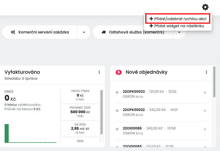Screen dimensions: 220x151
Task: Click the Vyfakturováno periods list scrollbar
Action: pyautogui.click(x=102, y=112)
